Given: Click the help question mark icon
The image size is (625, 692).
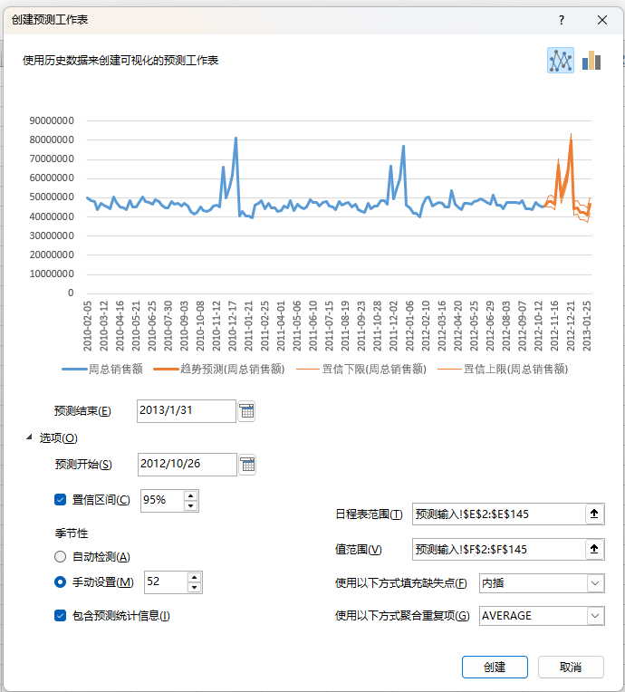Looking at the screenshot, I should point(562,20).
